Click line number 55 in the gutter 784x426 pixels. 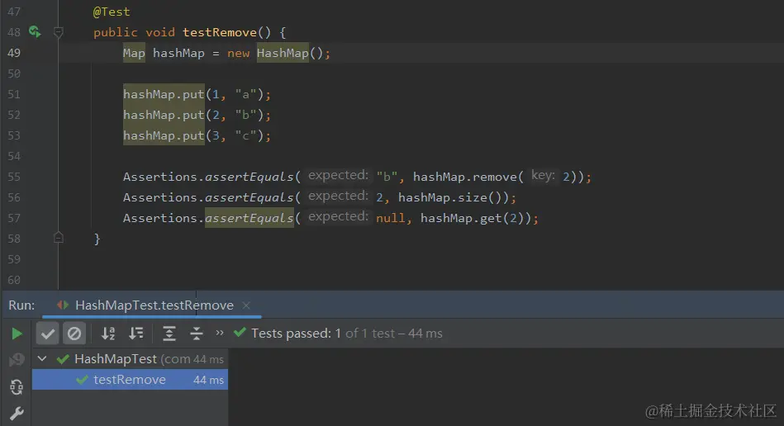click(14, 177)
